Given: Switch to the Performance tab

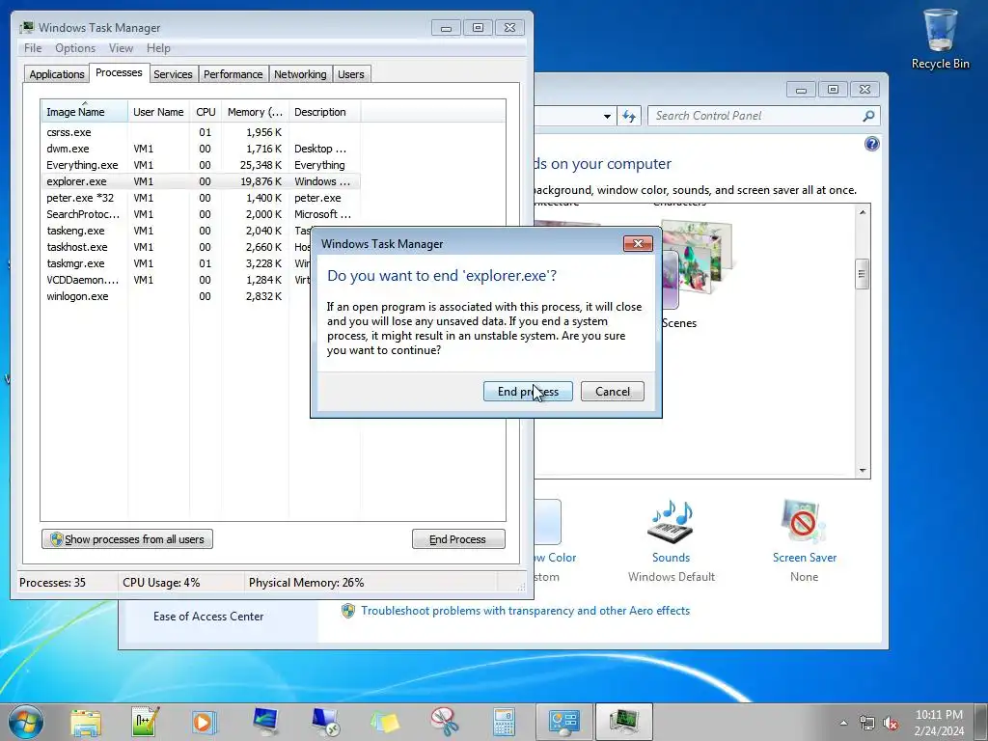Looking at the screenshot, I should pyautogui.click(x=233, y=74).
